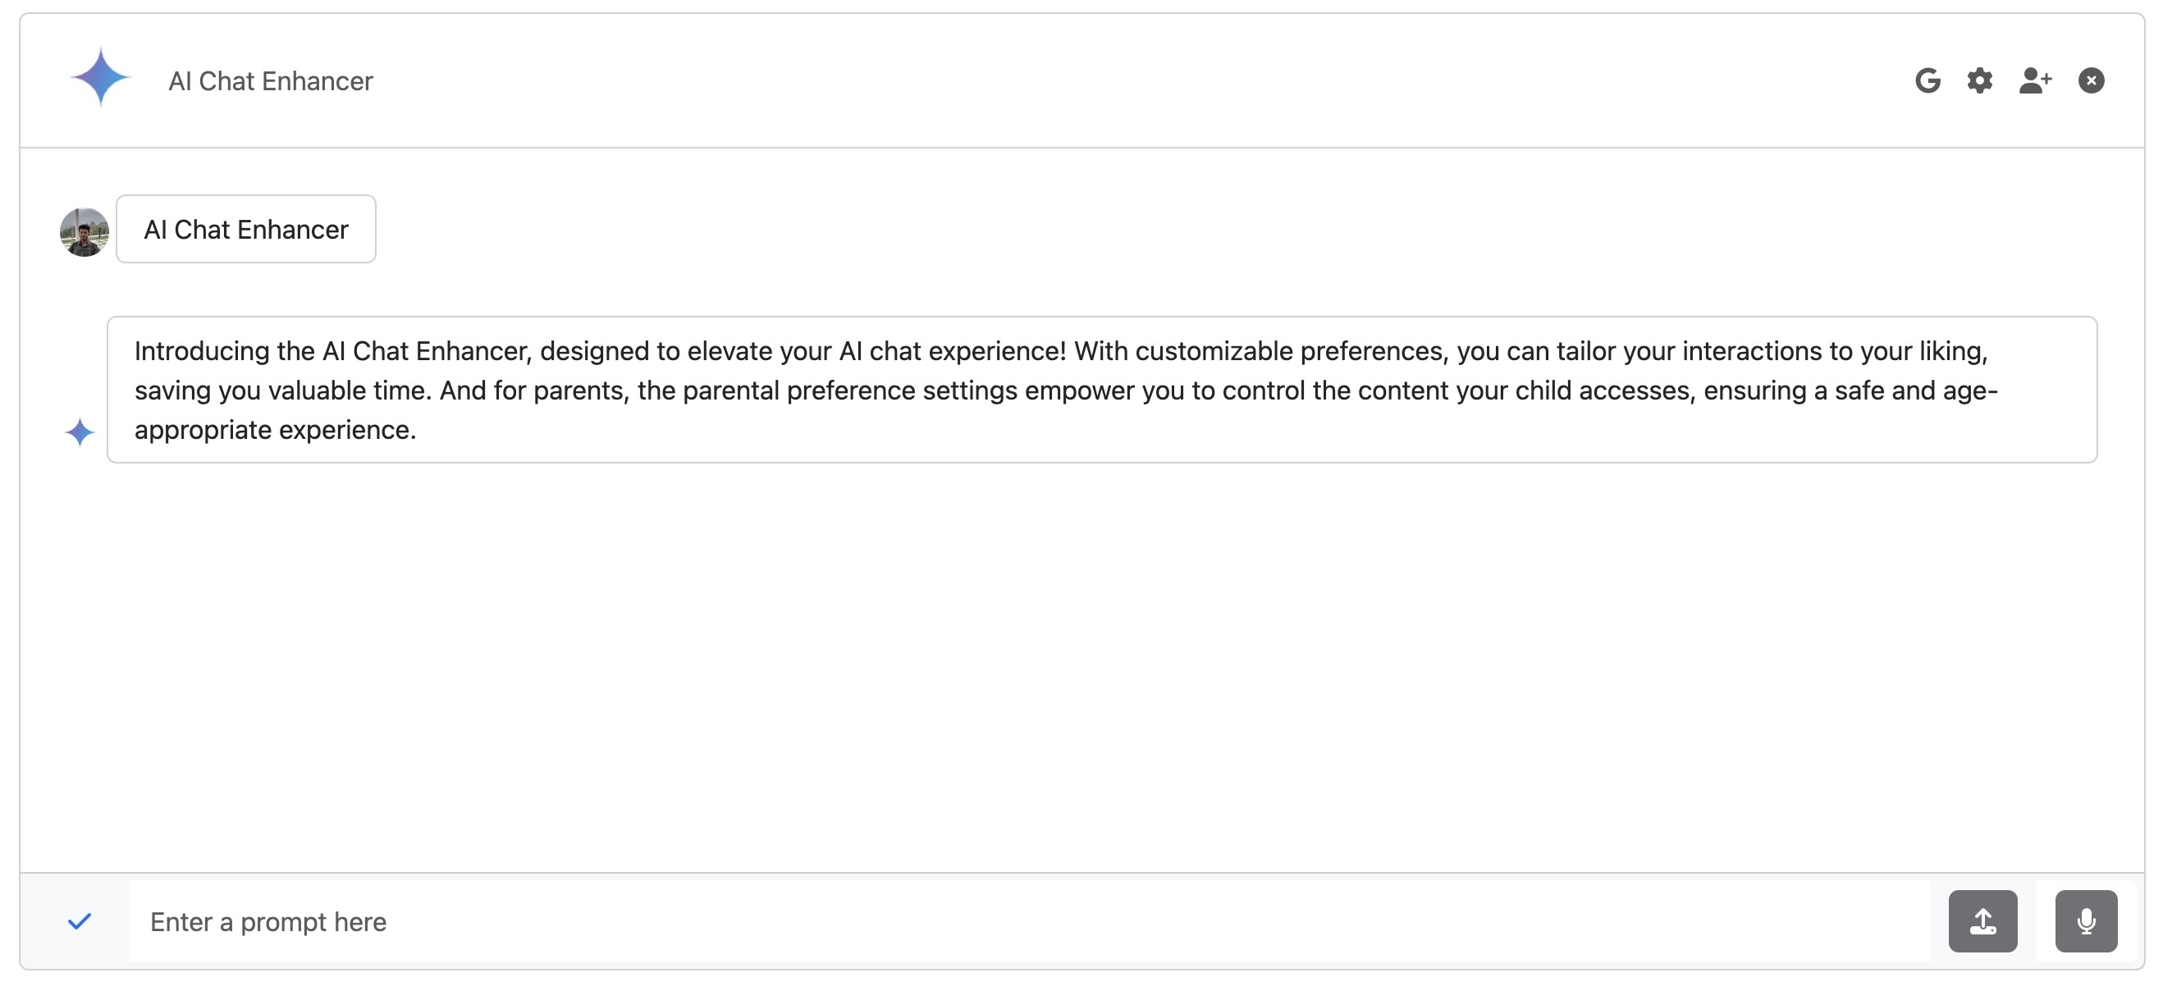Click the user profile avatar photo
The width and height of the screenshot is (2163, 982).
[84, 231]
